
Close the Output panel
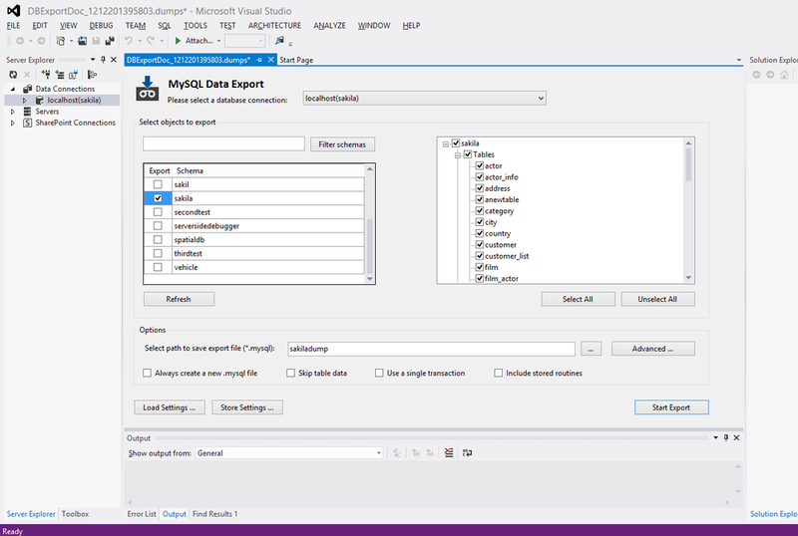pos(736,437)
